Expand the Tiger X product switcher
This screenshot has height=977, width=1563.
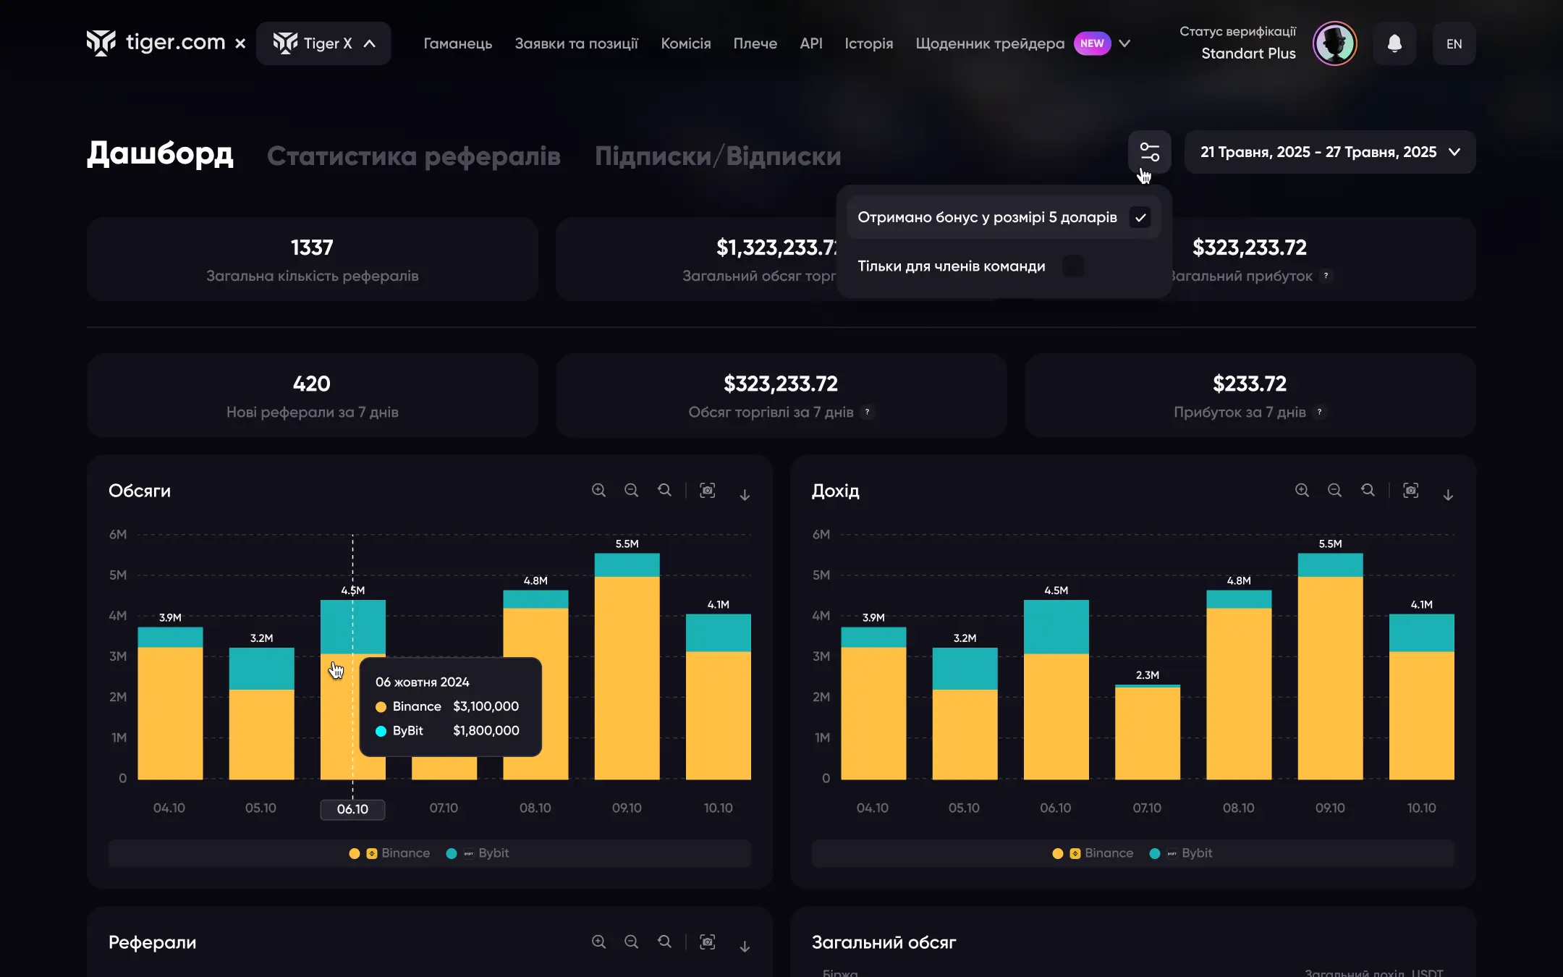tap(323, 43)
